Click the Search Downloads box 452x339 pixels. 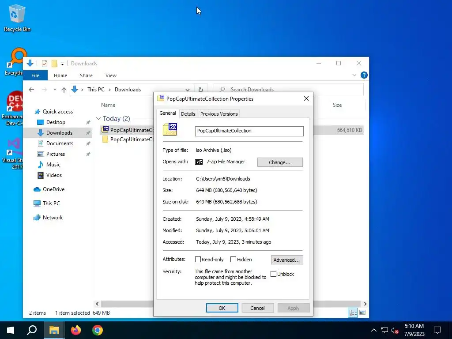click(x=288, y=90)
